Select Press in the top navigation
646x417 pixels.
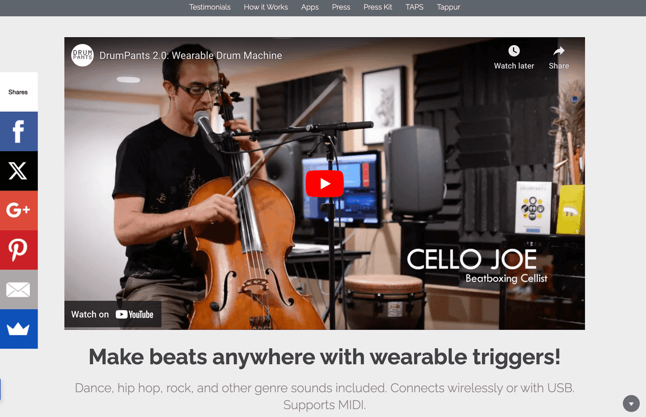(x=341, y=7)
